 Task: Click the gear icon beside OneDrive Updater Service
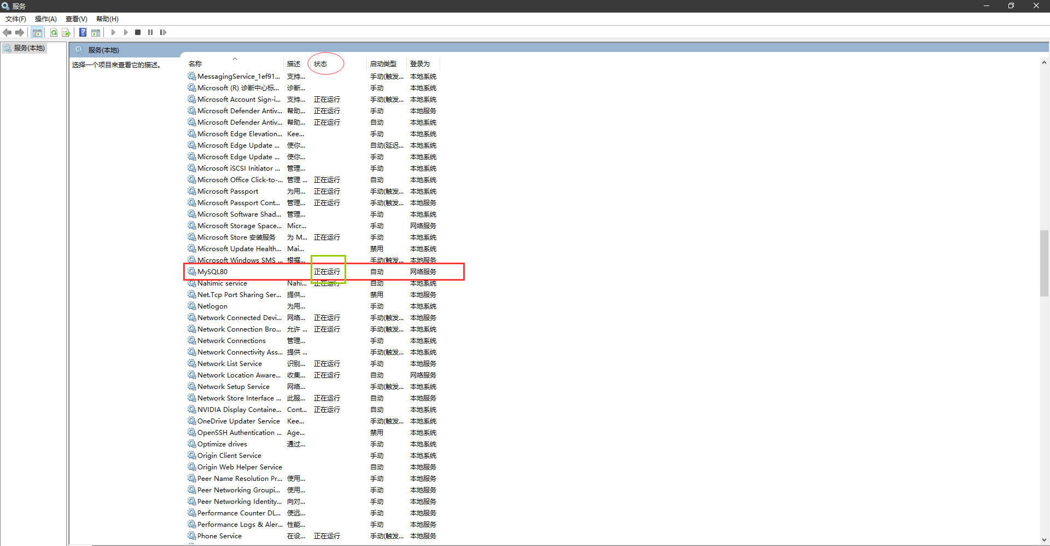(192, 421)
